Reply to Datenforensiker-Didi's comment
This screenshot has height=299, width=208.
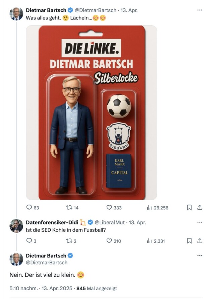29,241
